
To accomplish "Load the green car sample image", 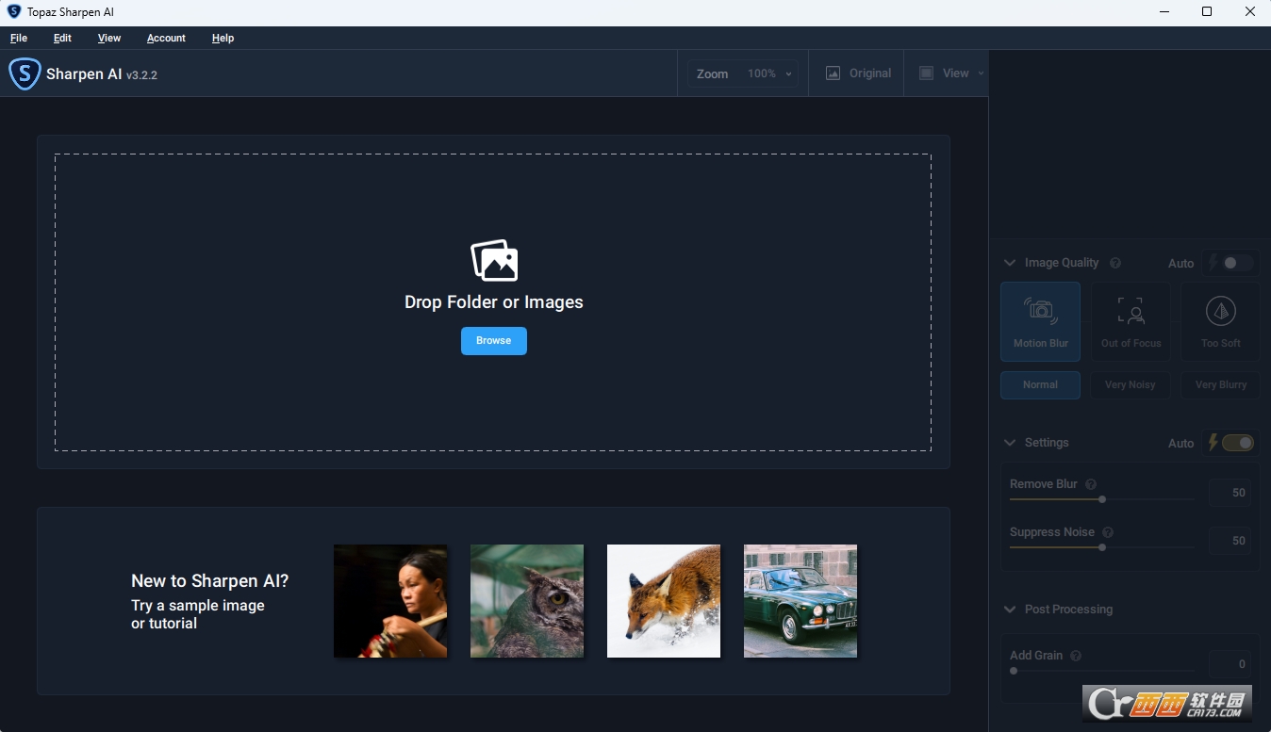I will (x=801, y=601).
